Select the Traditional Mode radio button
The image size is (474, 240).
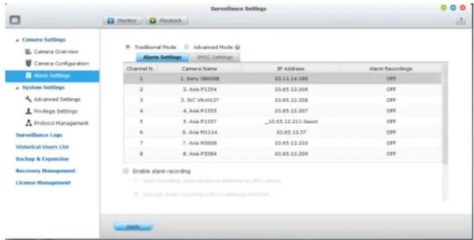pos(128,47)
